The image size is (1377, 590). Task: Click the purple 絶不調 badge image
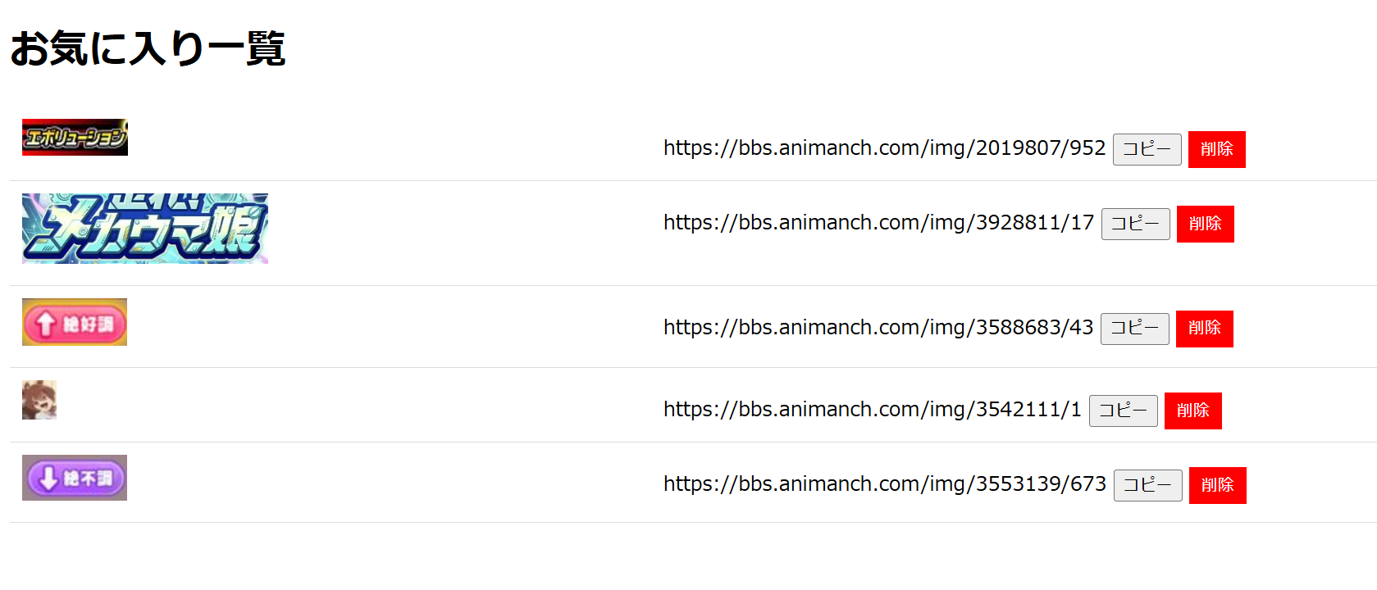(75, 478)
